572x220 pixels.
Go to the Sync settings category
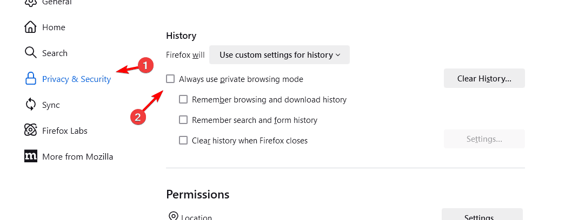pos(51,105)
